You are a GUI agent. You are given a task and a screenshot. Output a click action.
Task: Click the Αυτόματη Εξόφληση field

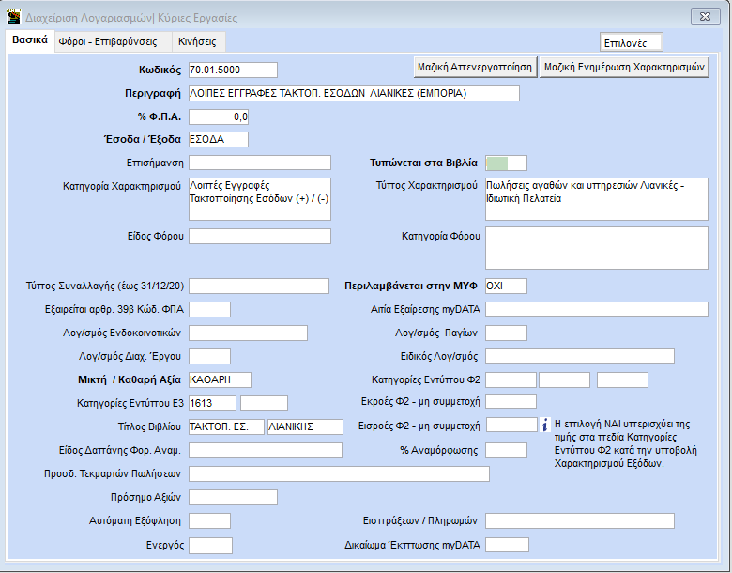click(x=209, y=520)
